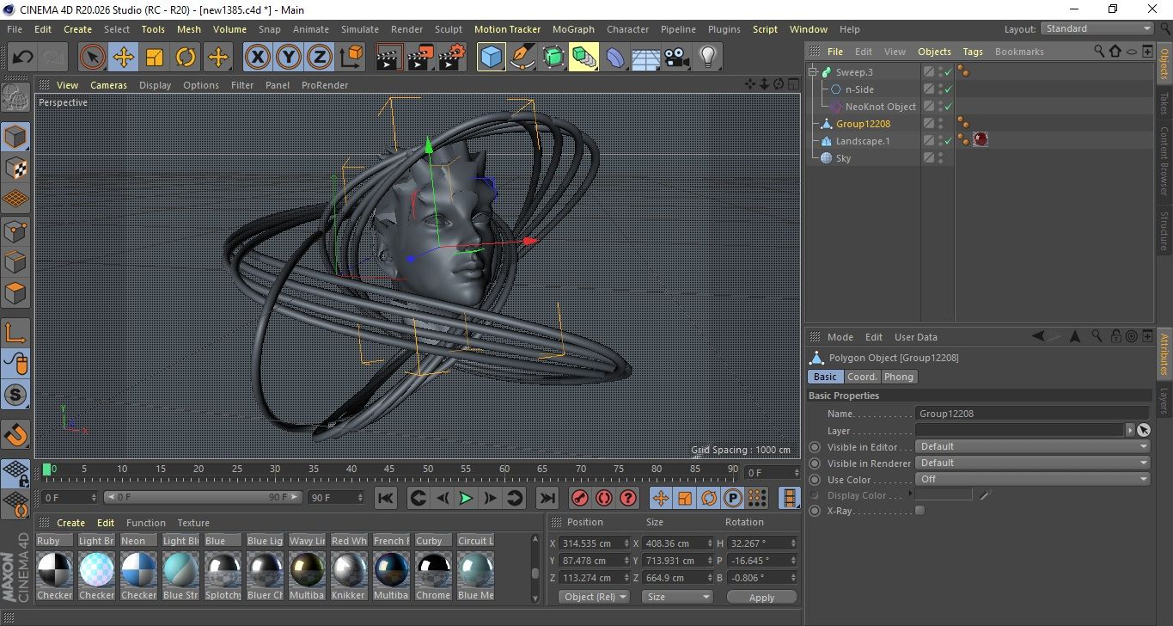The height and width of the screenshot is (626, 1173).
Task: Open Visible in Editor dropdown
Action: click(x=1032, y=446)
